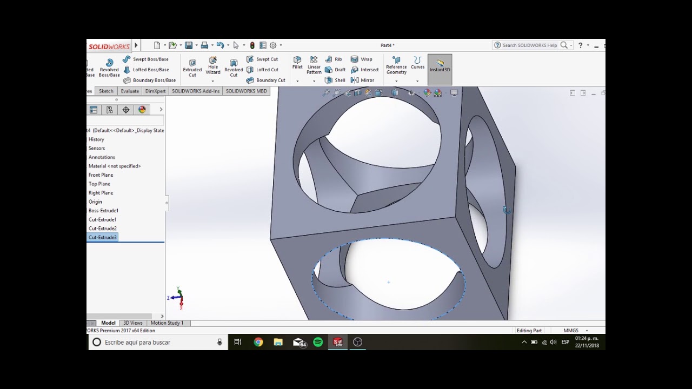Open ConfigurationManager tab icon

[110, 110]
